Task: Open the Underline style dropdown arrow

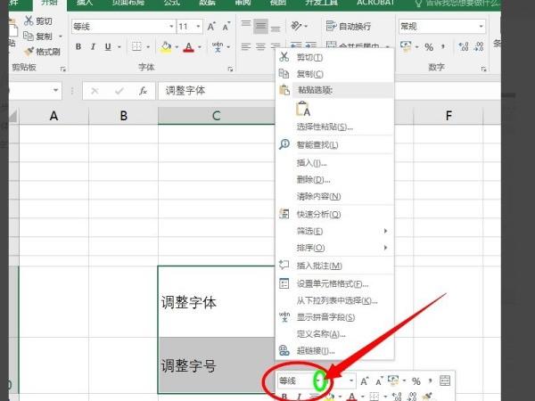Action: pyautogui.click(x=119, y=46)
